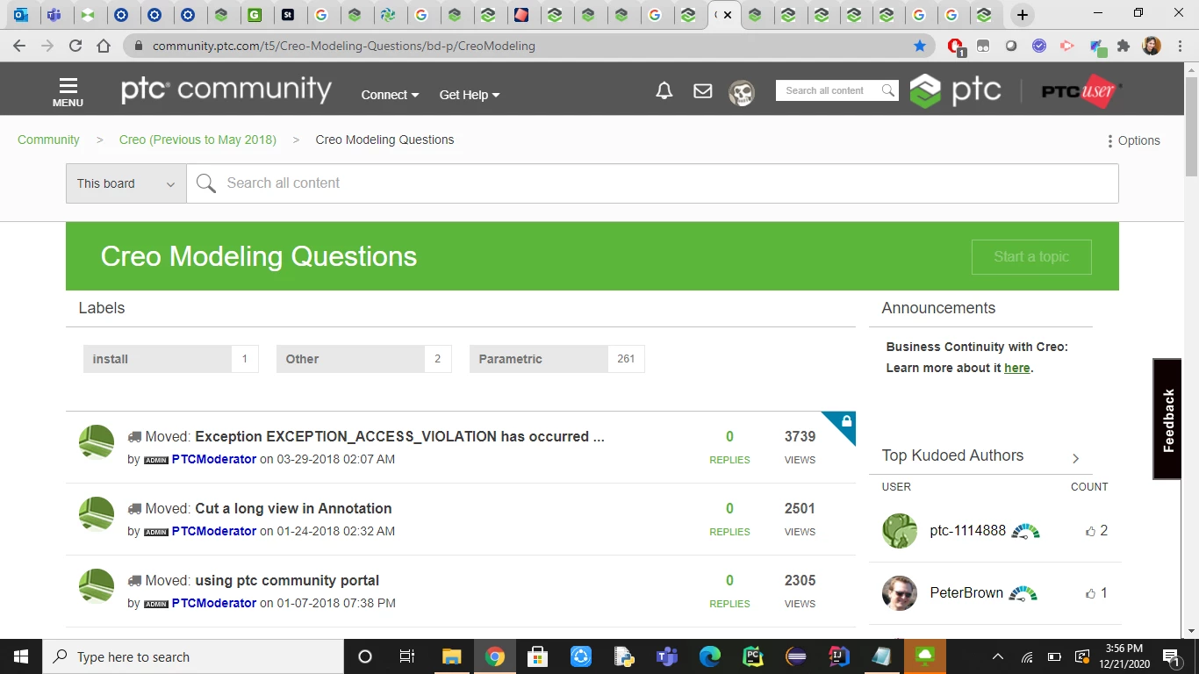Viewport: 1199px width, 674px height.
Task: Click the Start a topic button
Action: pos(1031,257)
